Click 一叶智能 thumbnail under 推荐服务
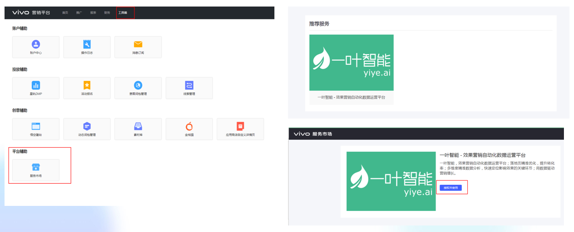574x232 pixels. point(351,63)
